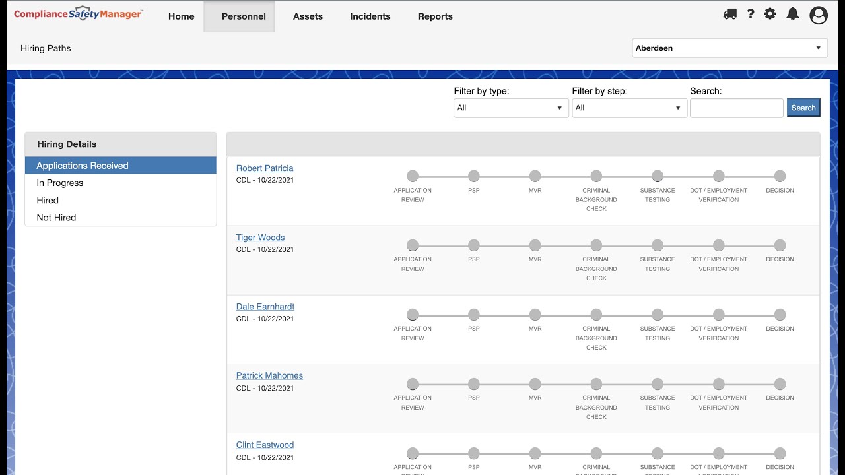Select Not Hired in Hiring Details
This screenshot has height=475, width=845.
coord(121,217)
